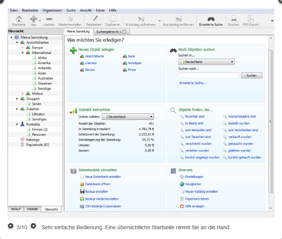Screen dimensions: 282x239
Task: Click the Drucken printer icon
Action: pyautogui.click(x=234, y=19)
